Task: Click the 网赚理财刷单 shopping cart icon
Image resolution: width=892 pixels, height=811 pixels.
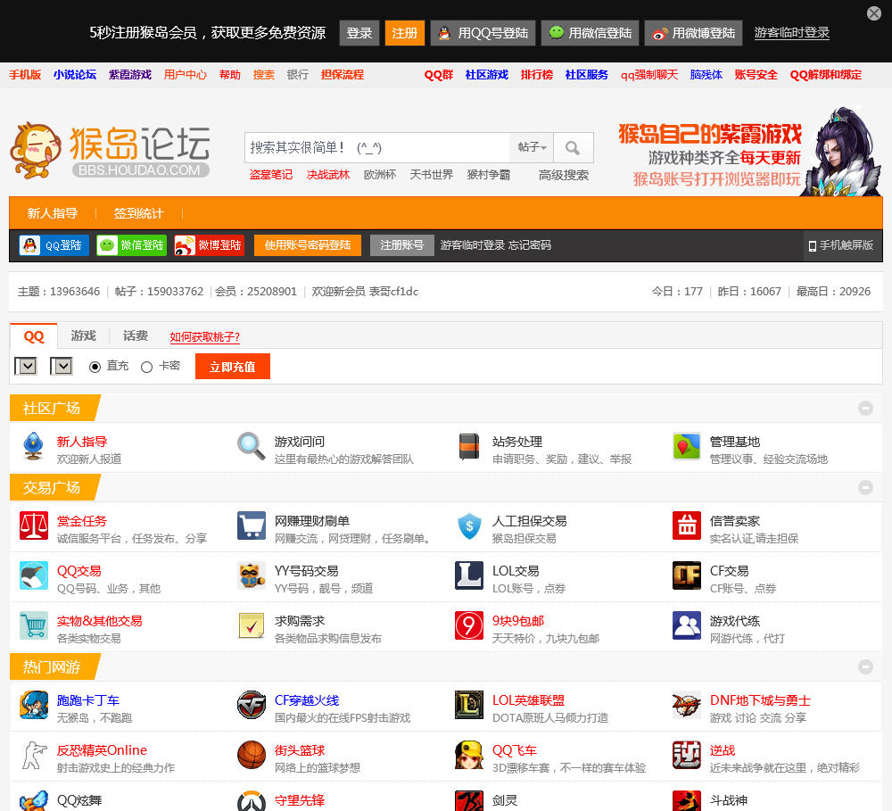Action: pos(252,525)
